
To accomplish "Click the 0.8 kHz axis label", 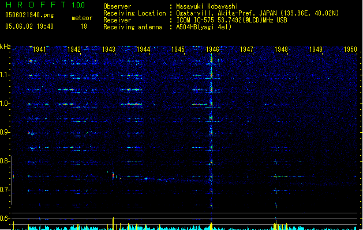I will [5, 161].
